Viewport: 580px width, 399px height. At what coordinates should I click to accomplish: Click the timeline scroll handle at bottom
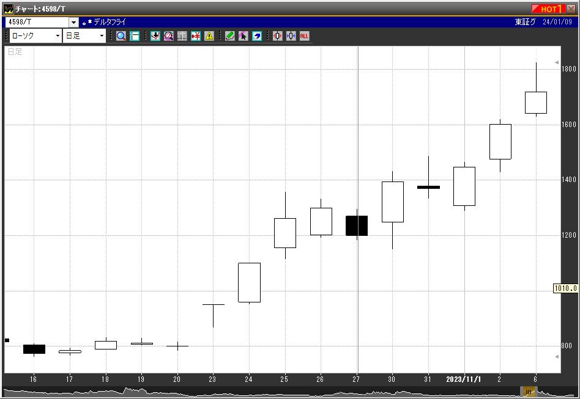coord(529,392)
